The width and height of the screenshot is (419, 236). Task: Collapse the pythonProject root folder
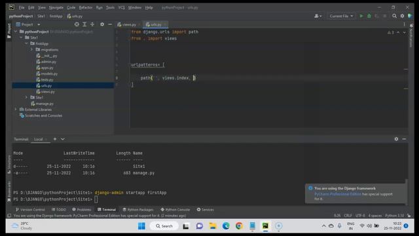point(16,31)
